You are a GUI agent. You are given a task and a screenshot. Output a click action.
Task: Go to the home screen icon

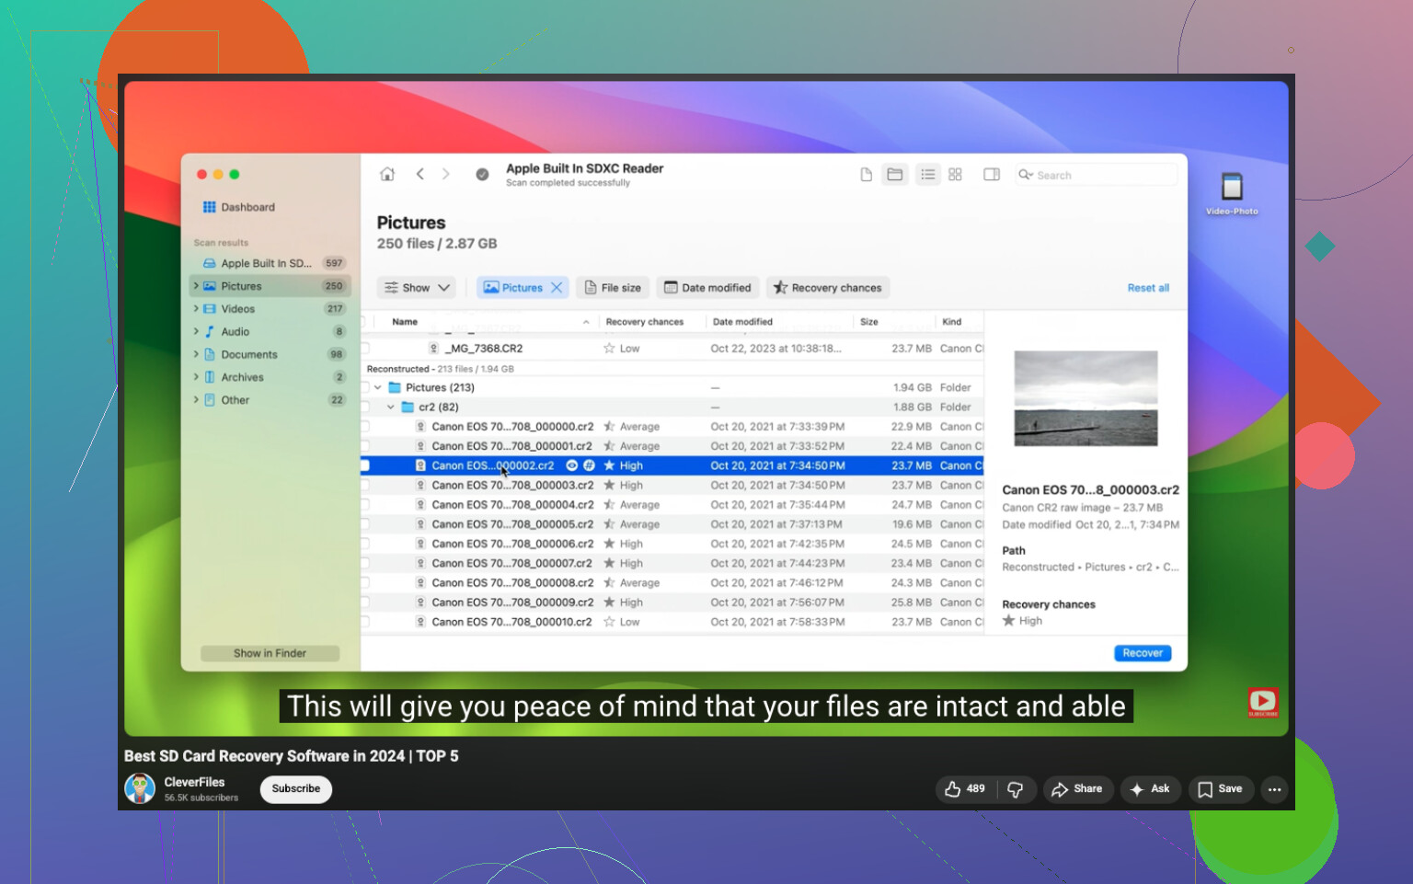[x=387, y=174]
